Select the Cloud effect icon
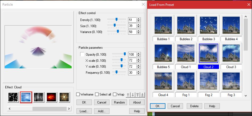The image size is (252, 116). coord(26,97)
